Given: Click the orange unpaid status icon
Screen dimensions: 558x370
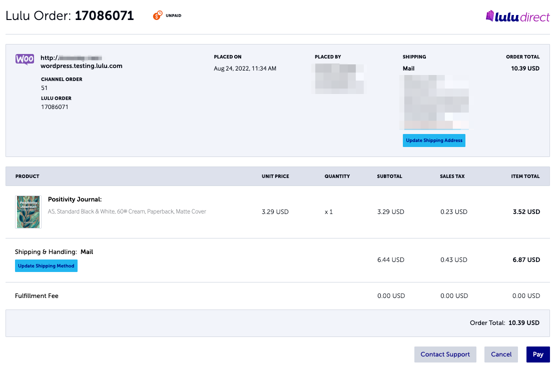Looking at the screenshot, I should (158, 15).
